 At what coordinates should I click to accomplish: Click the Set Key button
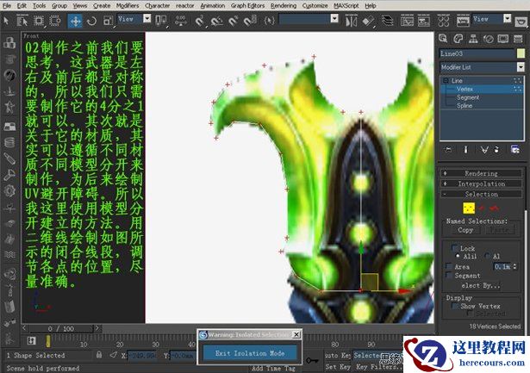point(337,367)
